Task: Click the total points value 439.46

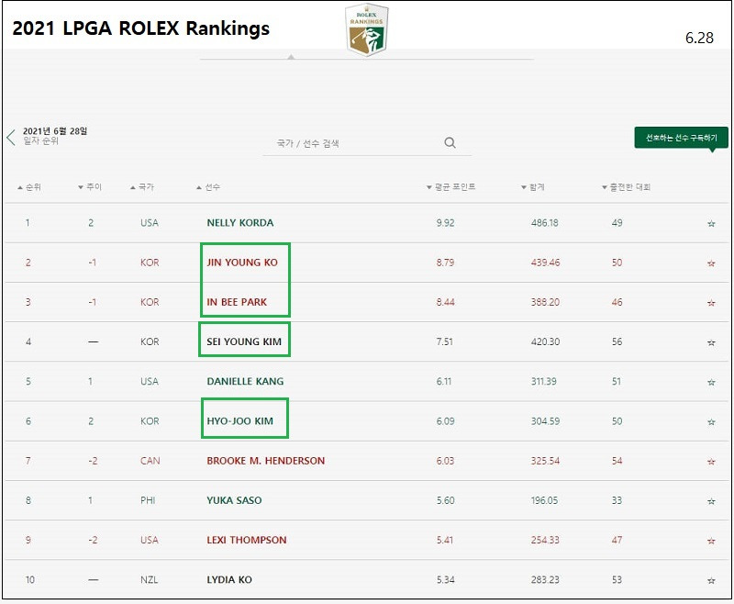Action: [545, 263]
